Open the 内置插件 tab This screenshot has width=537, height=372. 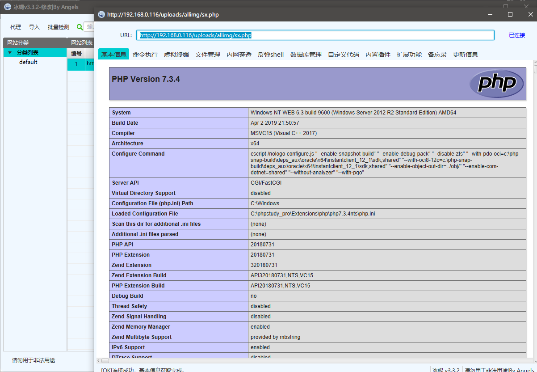(378, 55)
